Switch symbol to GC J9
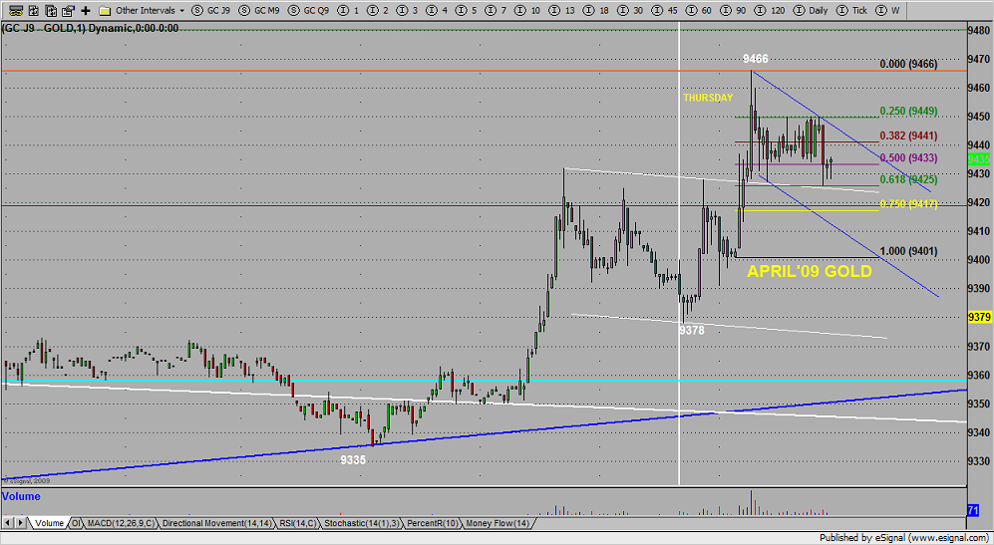994x545 pixels. 211,11
